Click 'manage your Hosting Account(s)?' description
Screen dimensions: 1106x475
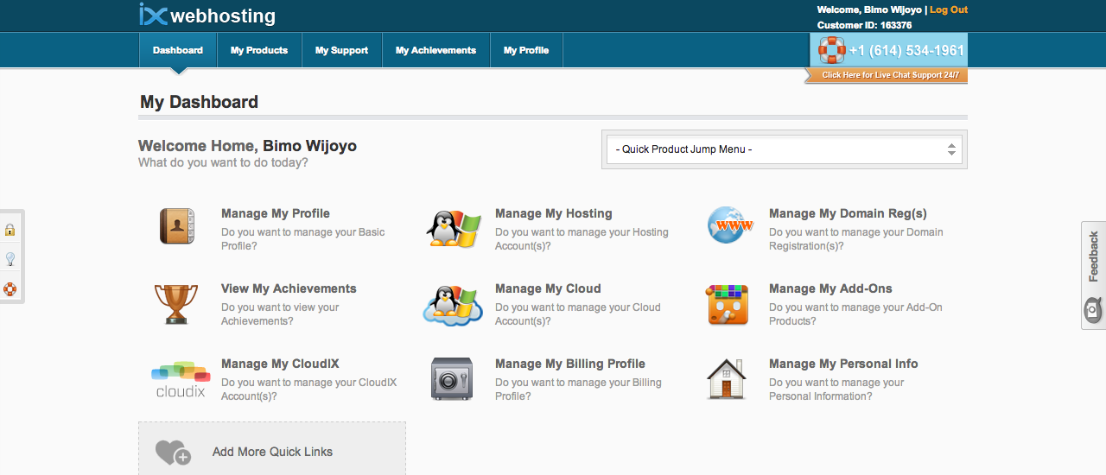click(x=582, y=239)
